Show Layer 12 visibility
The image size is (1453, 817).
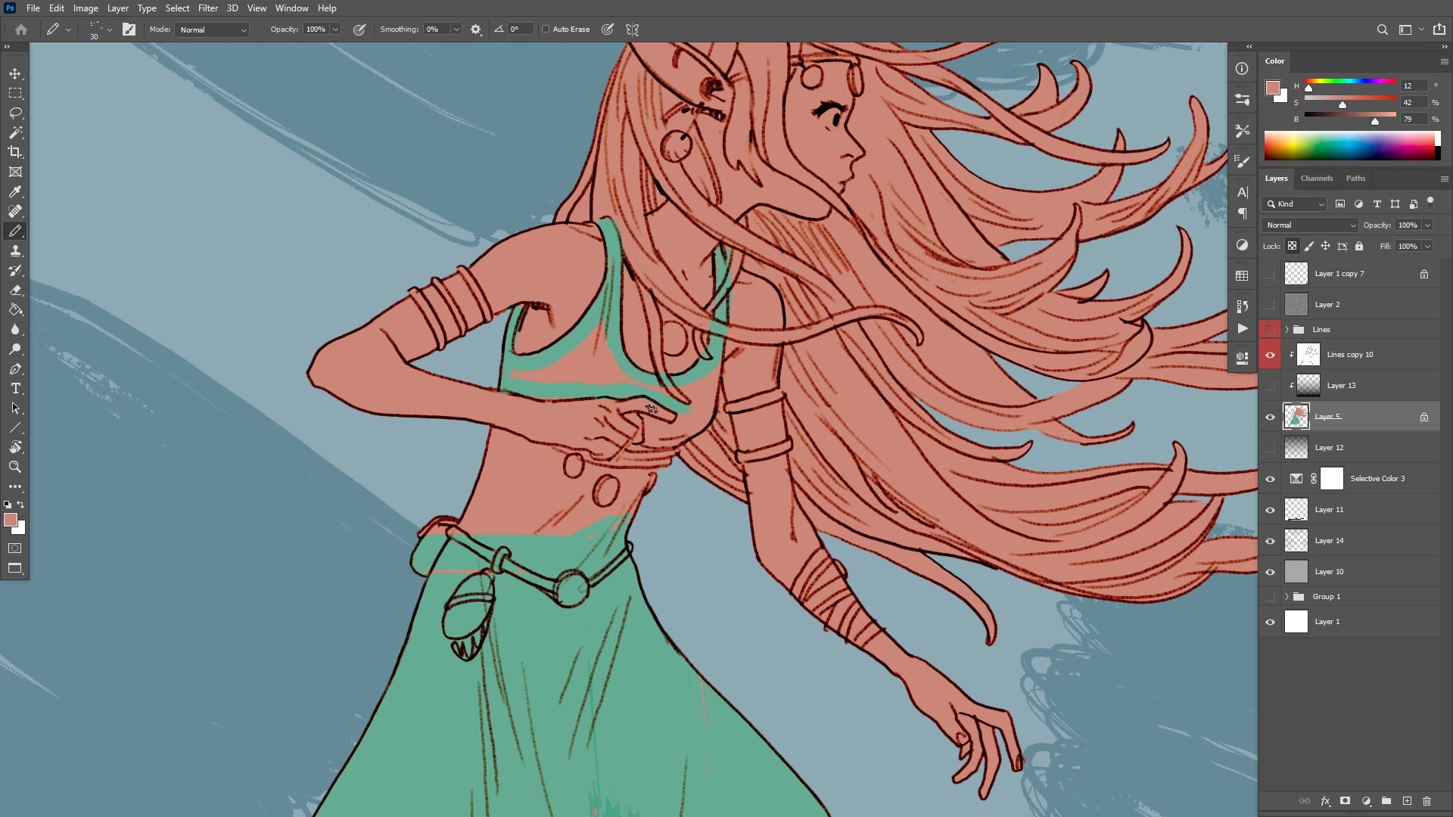coord(1270,448)
